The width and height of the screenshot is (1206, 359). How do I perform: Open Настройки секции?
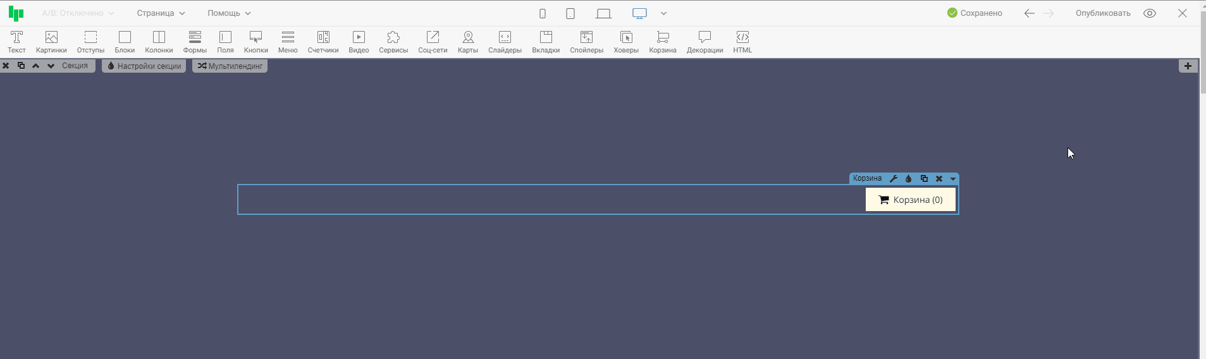pyautogui.click(x=144, y=66)
